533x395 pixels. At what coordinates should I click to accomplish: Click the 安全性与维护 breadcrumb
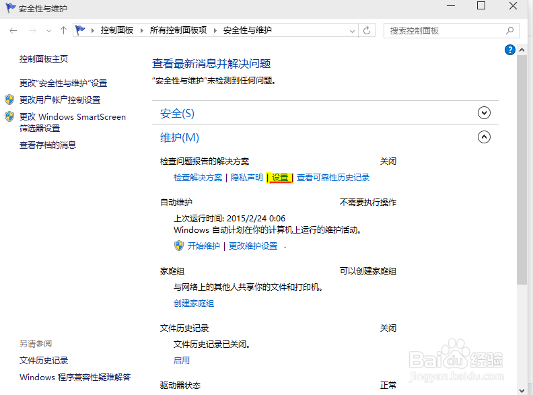point(248,30)
